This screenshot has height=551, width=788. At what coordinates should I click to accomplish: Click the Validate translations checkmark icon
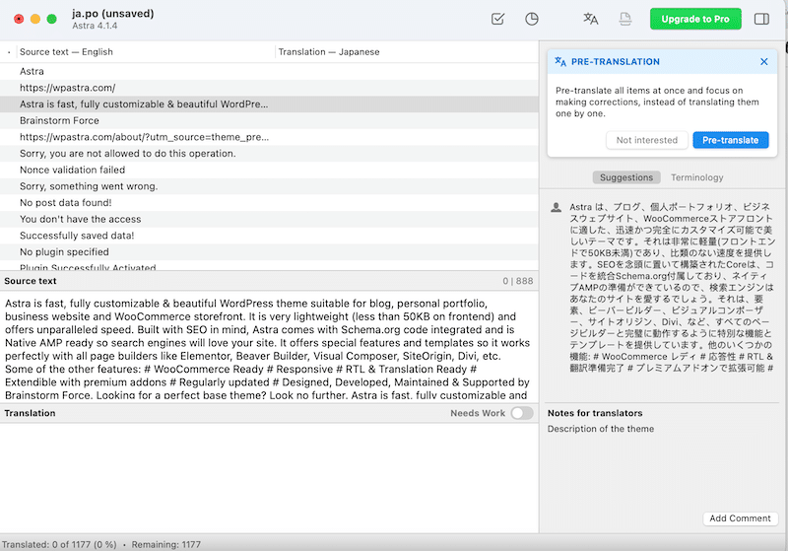(x=497, y=19)
